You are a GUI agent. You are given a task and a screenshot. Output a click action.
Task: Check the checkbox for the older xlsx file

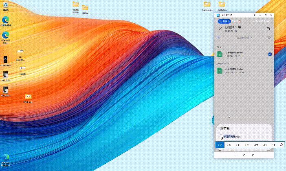pyautogui.click(x=270, y=71)
